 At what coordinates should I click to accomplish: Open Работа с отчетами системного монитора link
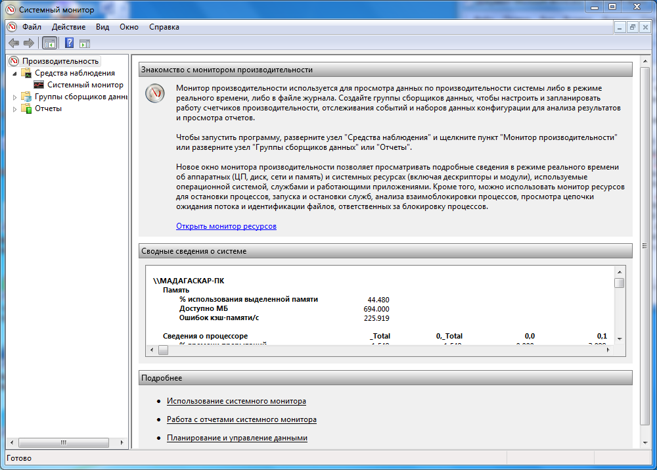pos(242,419)
